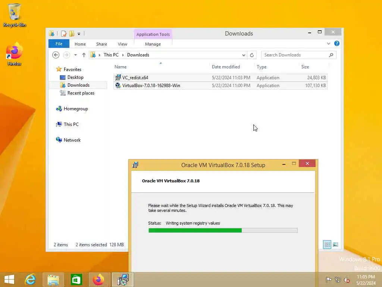Image resolution: width=382 pixels, height=287 pixels.
Task: Switch to the Share ribbon tab
Action: [101, 44]
